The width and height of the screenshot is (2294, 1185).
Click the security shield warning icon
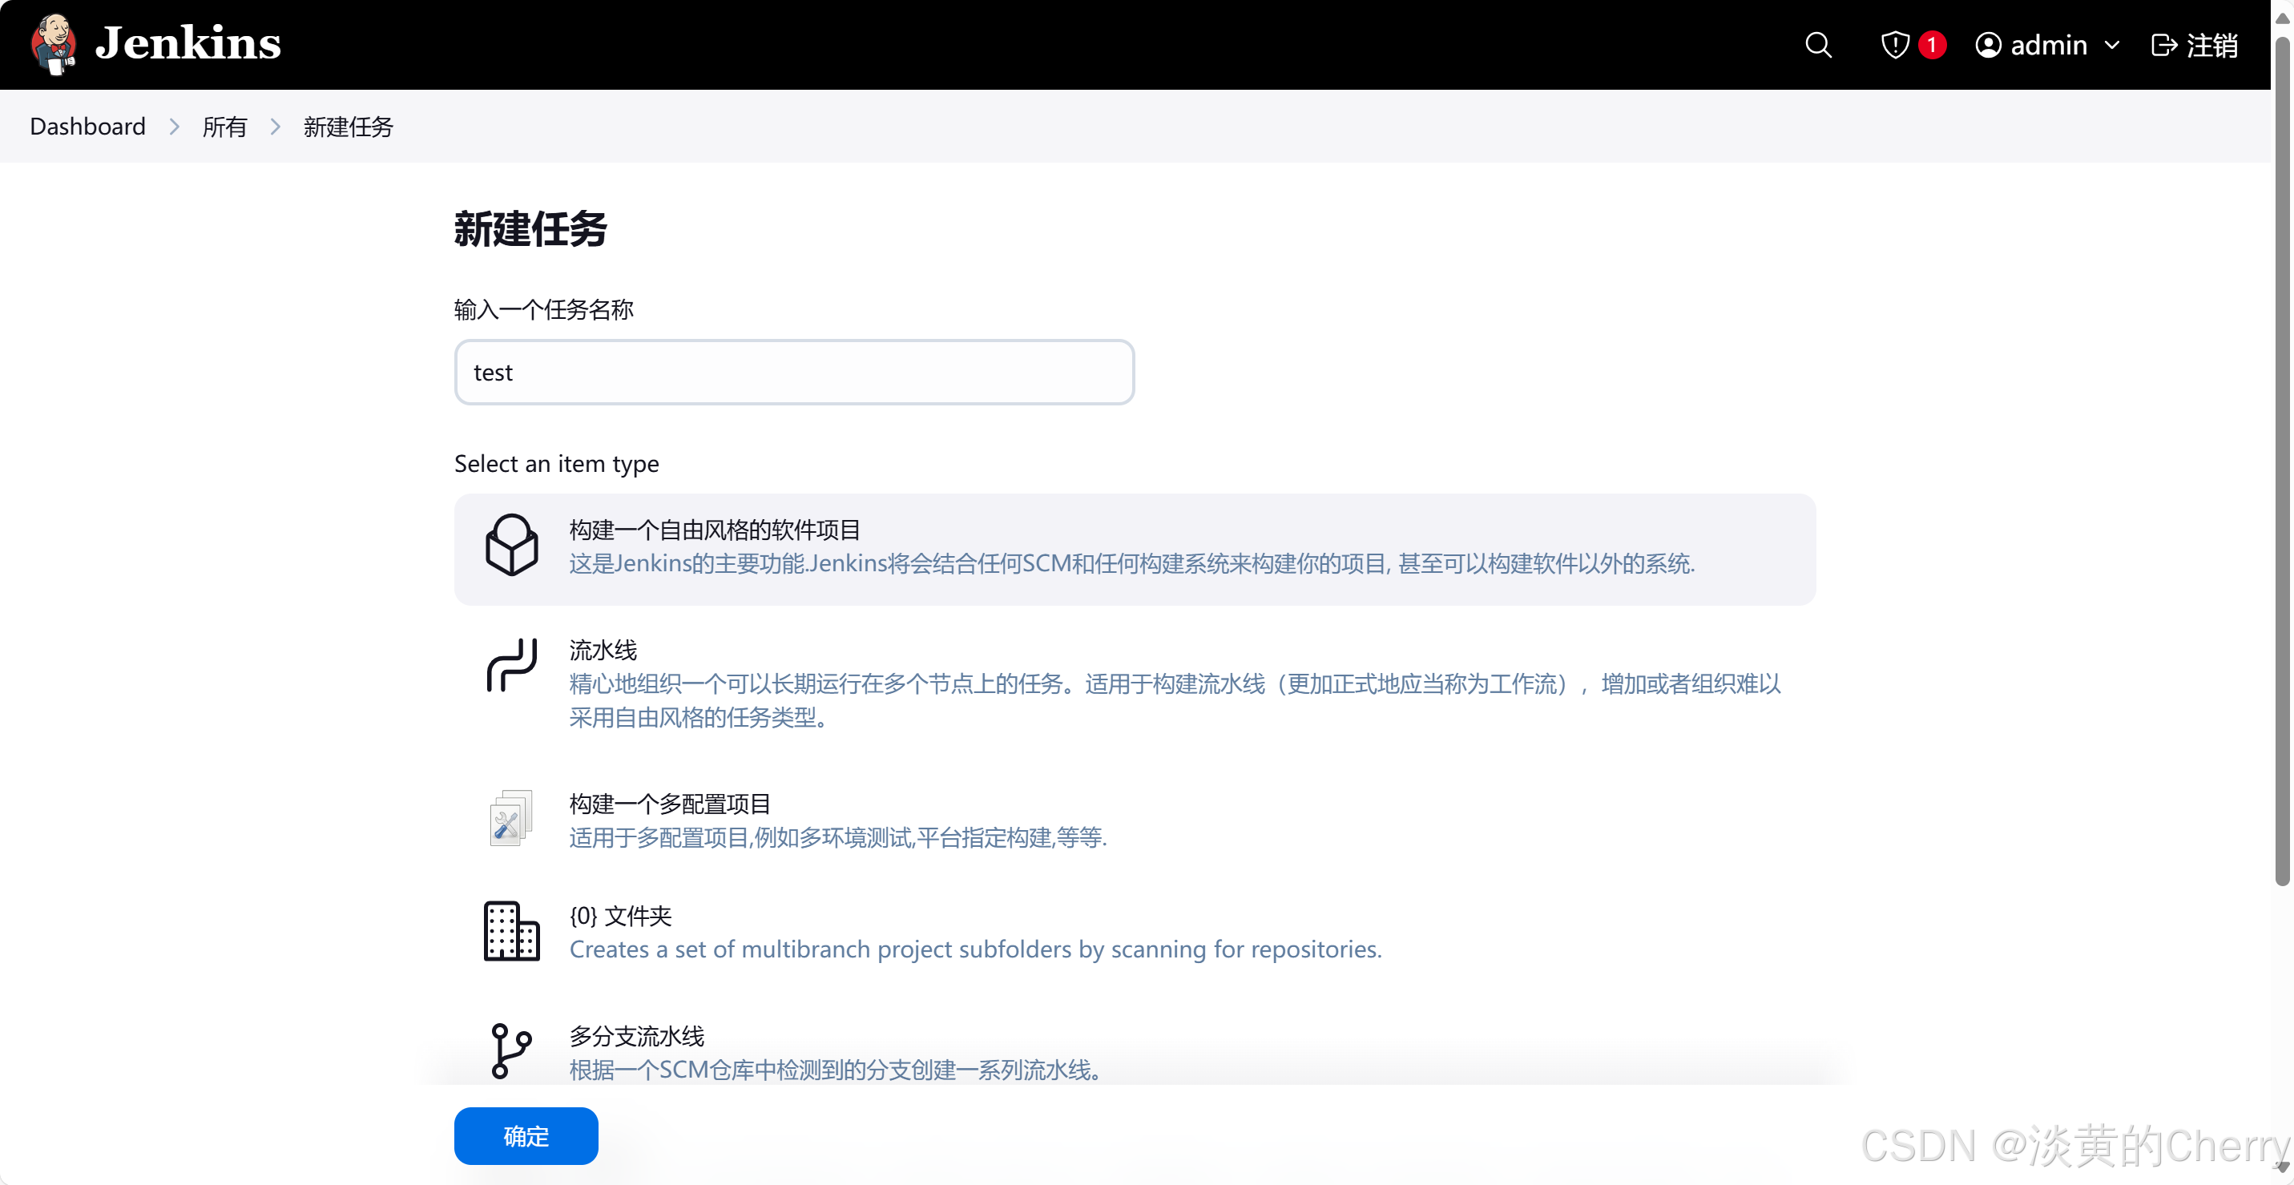(x=1894, y=45)
